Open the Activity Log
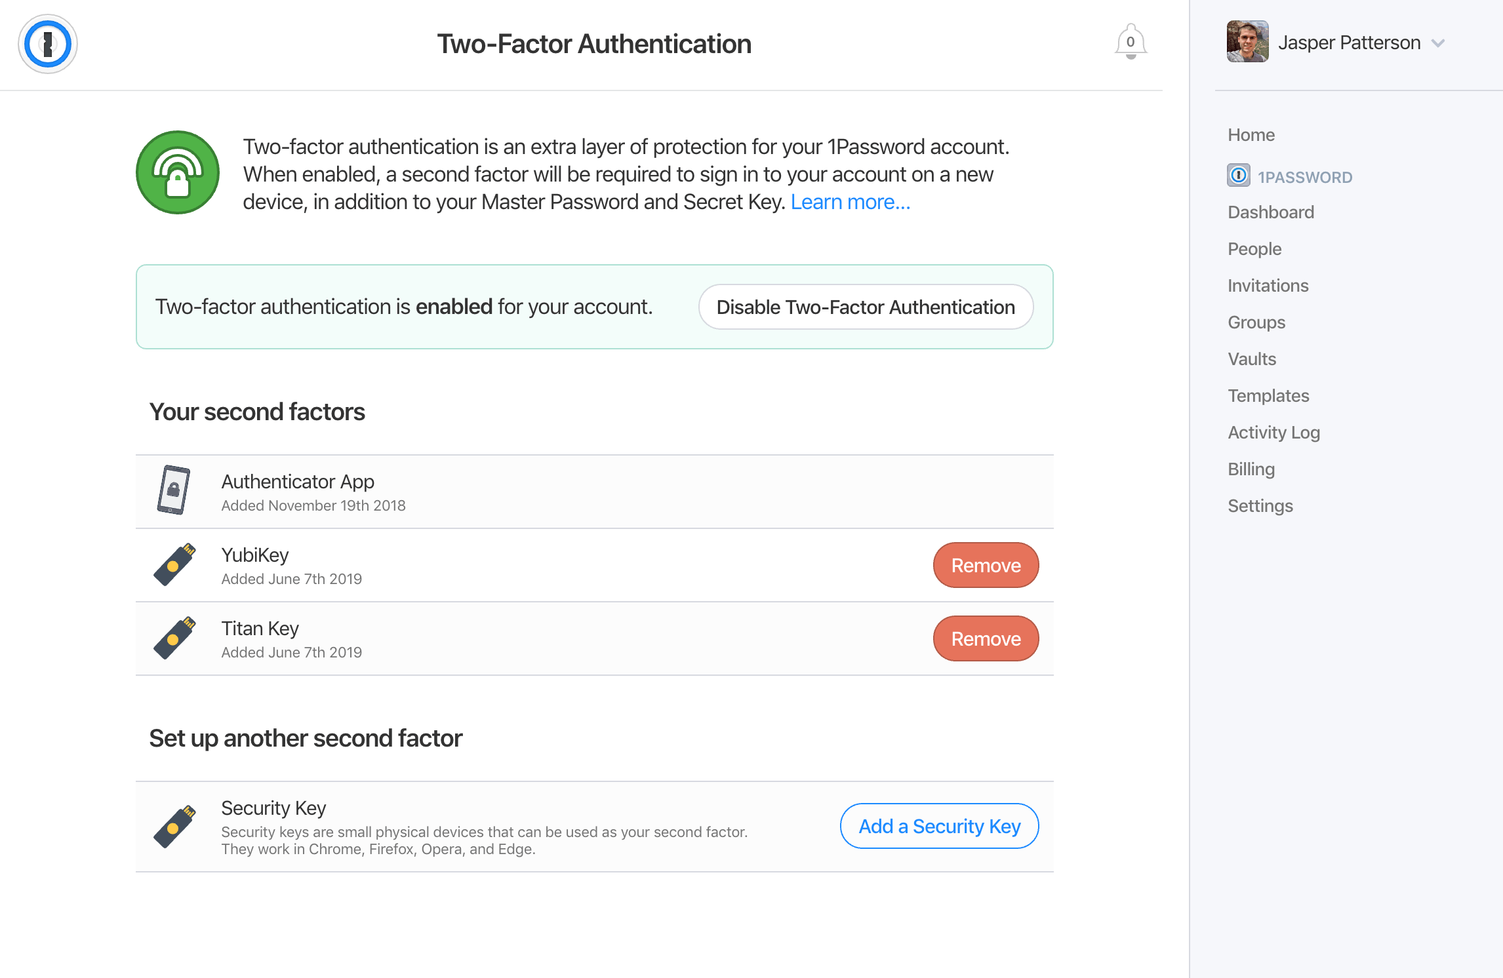 [1273, 432]
